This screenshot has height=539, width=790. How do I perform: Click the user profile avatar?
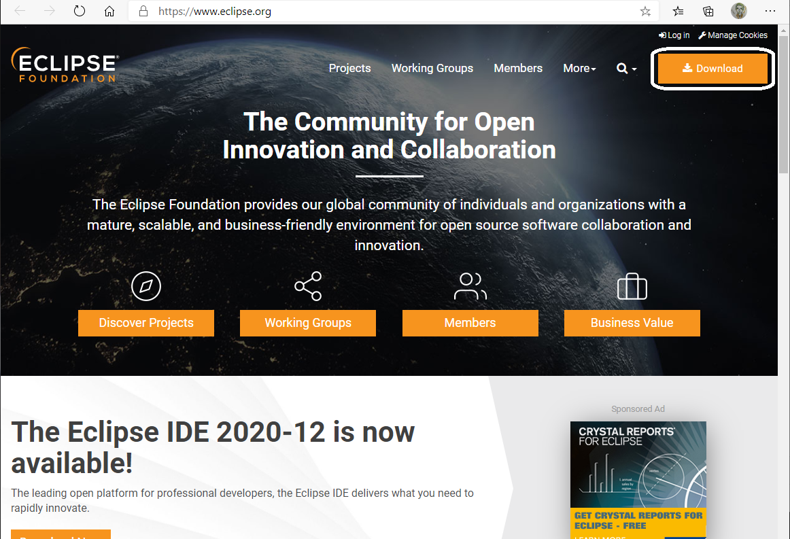click(x=738, y=11)
